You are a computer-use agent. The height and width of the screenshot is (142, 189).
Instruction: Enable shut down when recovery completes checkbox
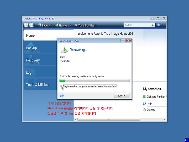point(61,86)
